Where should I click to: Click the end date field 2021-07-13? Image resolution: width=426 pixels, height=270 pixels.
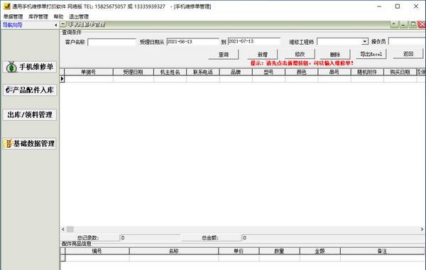[253, 41]
